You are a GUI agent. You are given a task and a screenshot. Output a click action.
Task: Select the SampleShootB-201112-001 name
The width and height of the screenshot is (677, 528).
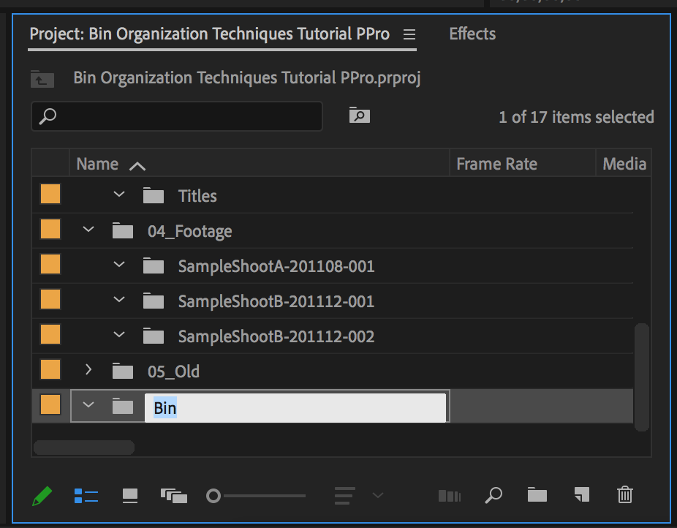276,301
